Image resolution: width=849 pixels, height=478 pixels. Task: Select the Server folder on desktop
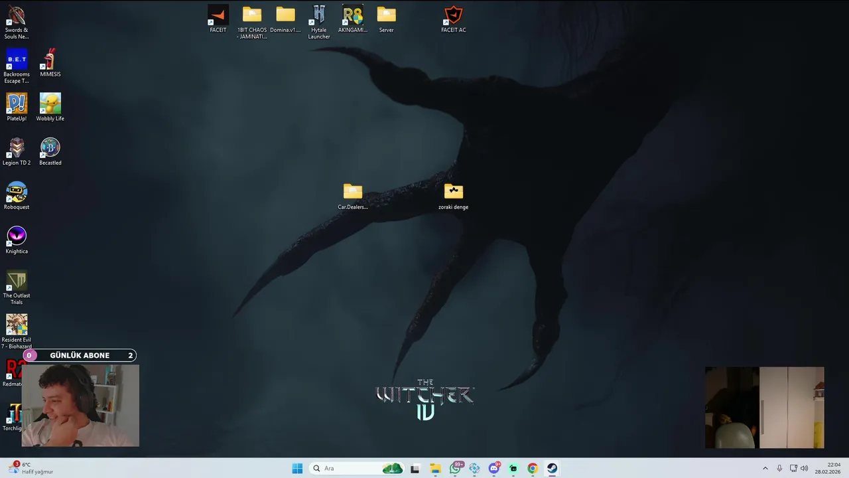(386, 19)
